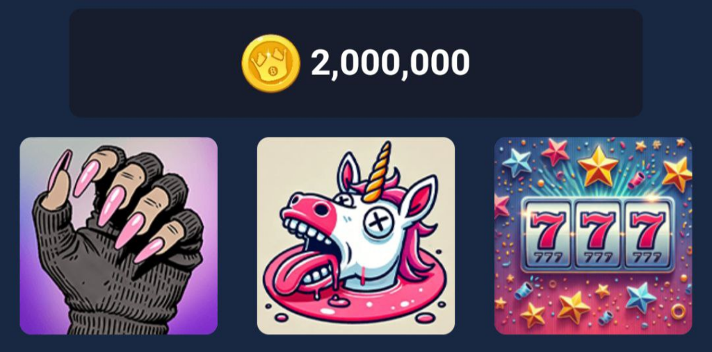Click the unicorn's X-shaped eye
Viewport: 712px width, 352px height.
(x=380, y=222)
